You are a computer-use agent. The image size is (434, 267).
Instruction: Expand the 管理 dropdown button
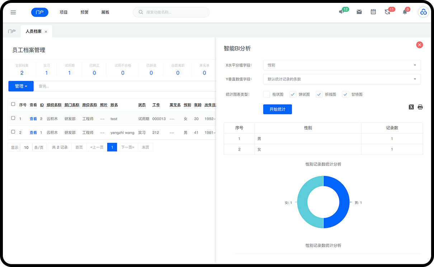(x=21, y=86)
